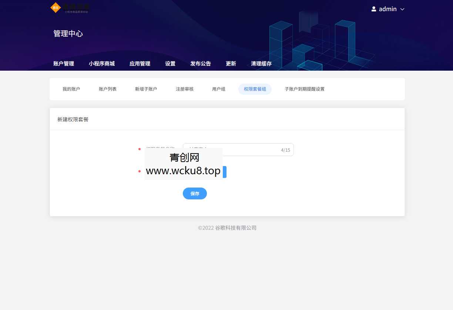
Task: Open the 注册审核 tab
Action: (x=184, y=89)
